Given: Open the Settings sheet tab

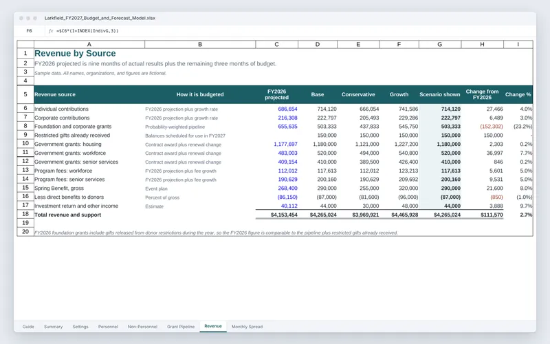Looking at the screenshot, I should click(x=80, y=326).
